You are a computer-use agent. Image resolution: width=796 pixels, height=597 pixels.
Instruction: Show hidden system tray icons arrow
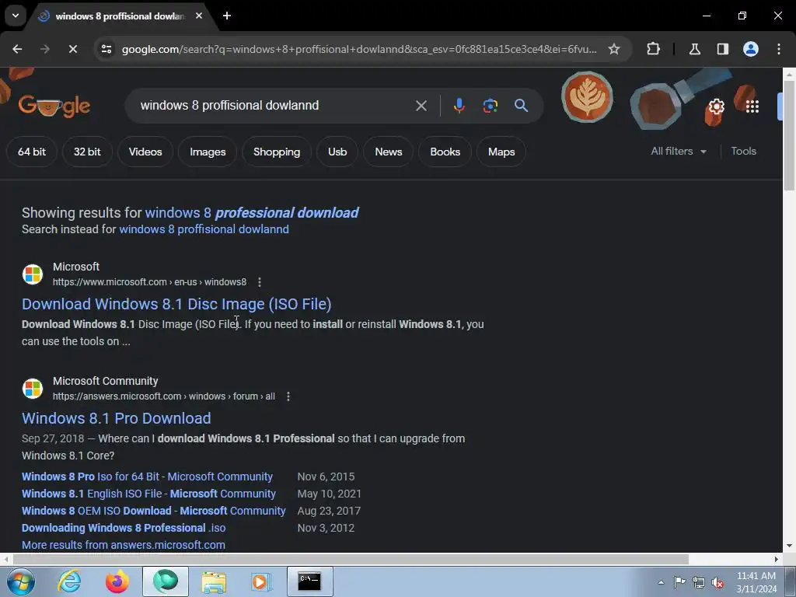tap(661, 582)
